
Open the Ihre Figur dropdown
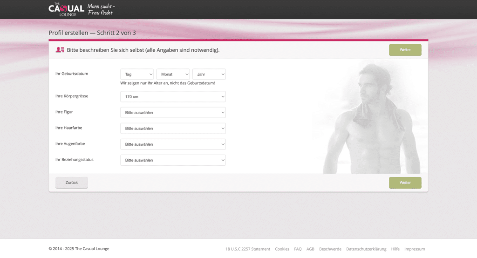(x=173, y=113)
